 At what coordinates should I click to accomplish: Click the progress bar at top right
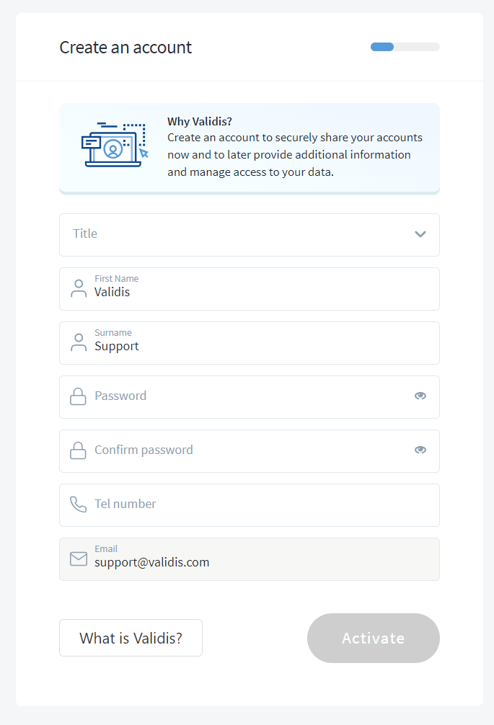coord(405,47)
